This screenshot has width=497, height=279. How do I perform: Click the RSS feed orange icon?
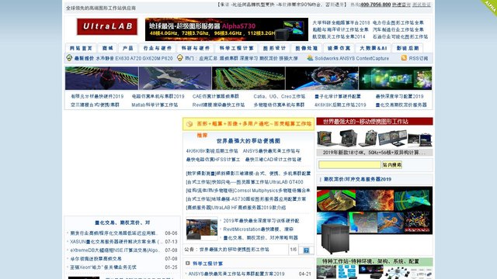[404, 58]
